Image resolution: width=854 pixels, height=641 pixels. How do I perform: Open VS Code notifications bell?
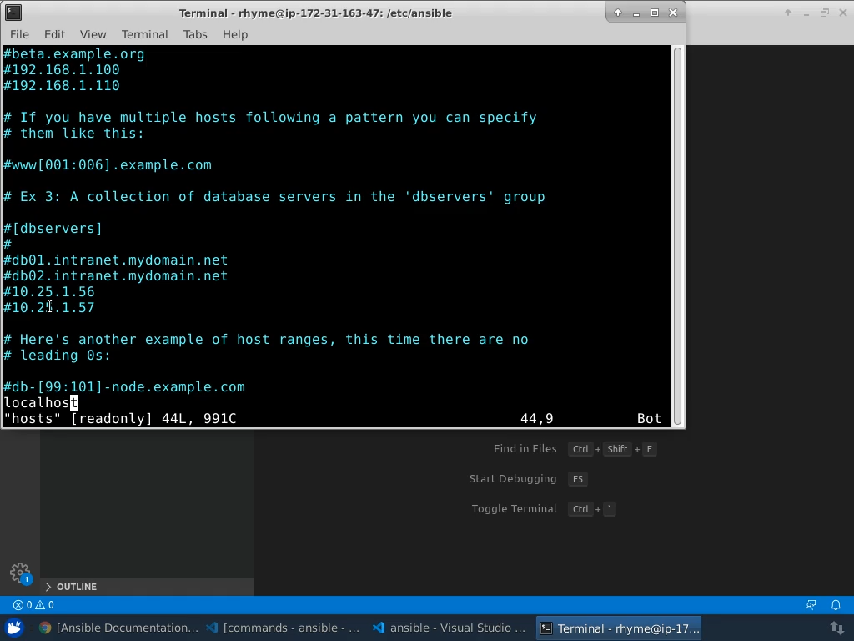pos(836,605)
